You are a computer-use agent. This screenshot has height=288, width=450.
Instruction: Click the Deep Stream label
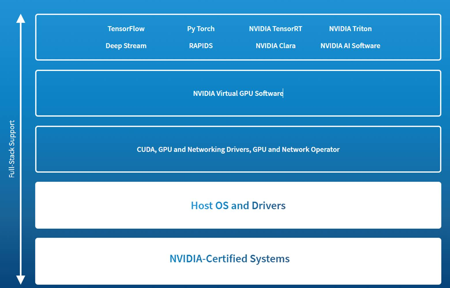126,46
